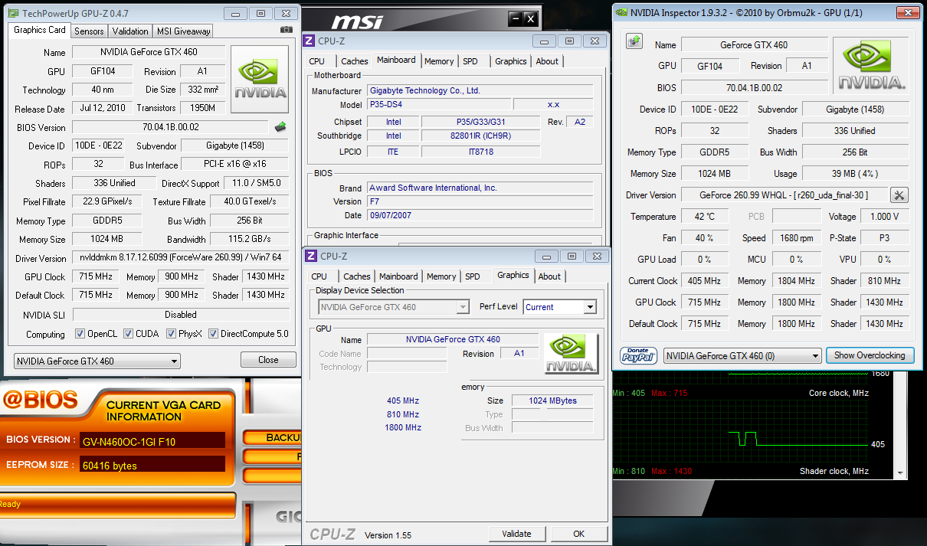This screenshot has height=546, width=927.
Task: Click the GPU-Z title bar app icon
Action: click(13, 13)
